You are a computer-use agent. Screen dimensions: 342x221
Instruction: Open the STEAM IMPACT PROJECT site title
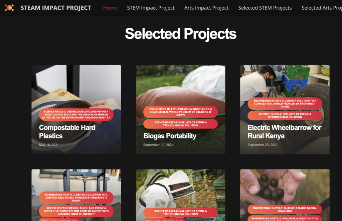click(x=56, y=8)
